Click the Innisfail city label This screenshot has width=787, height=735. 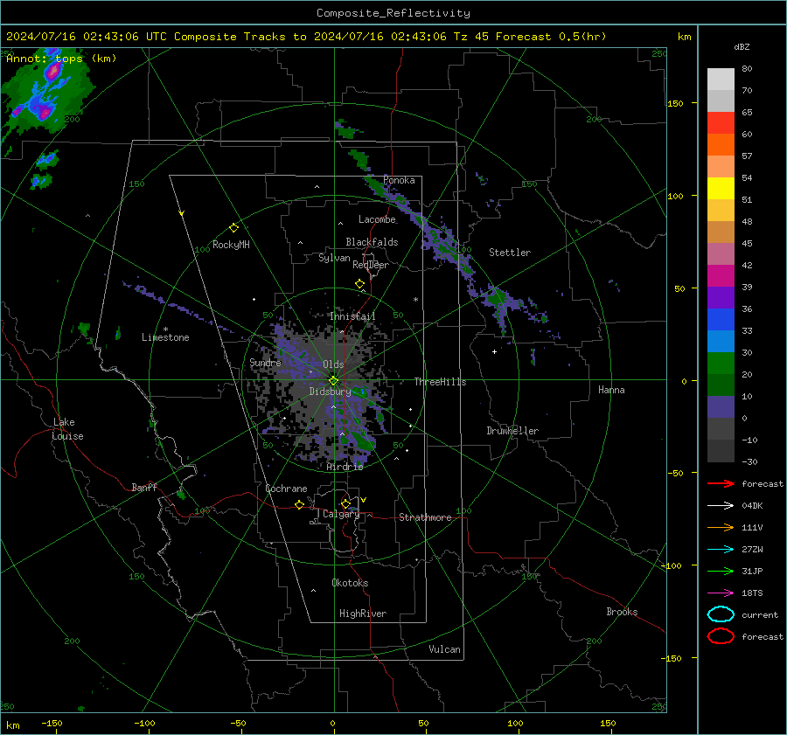[x=352, y=316]
